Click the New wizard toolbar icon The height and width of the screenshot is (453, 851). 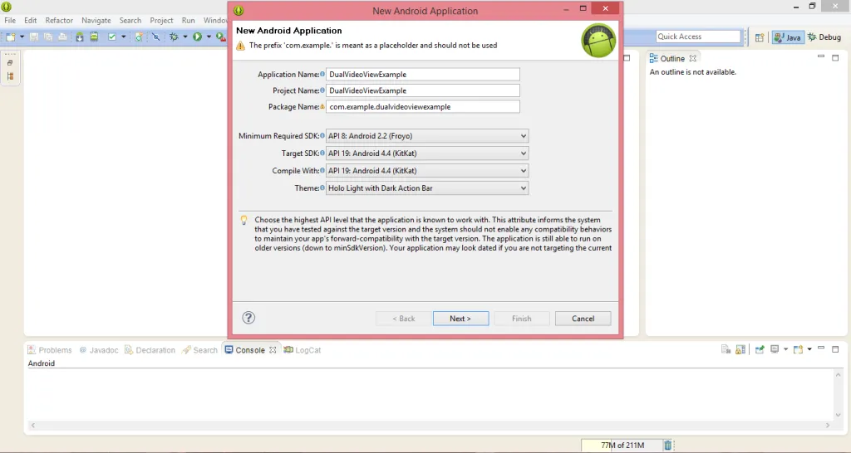click(x=10, y=37)
